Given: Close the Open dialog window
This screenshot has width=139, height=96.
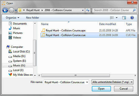Looking at the screenshot, I should pos(132,2).
